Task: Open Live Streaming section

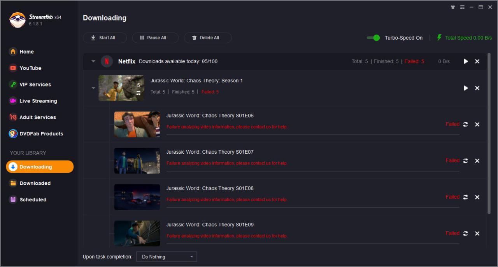Action: tap(39, 101)
